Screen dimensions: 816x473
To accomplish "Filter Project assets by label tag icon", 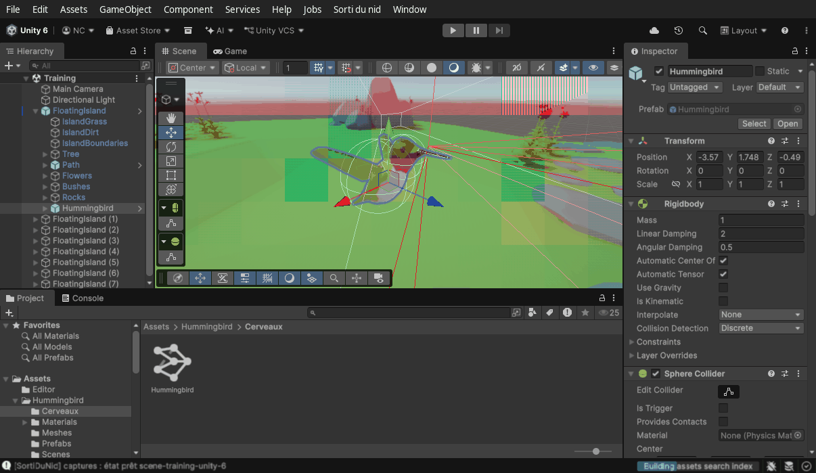I will point(549,313).
